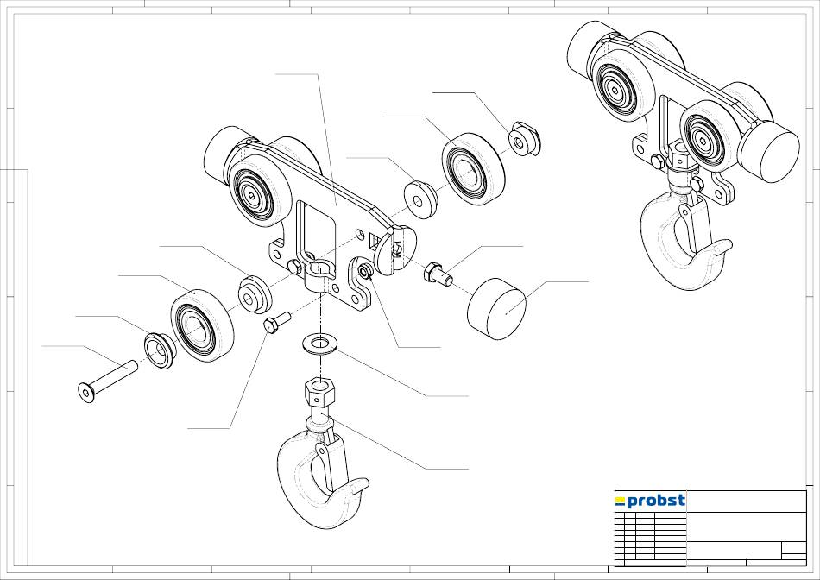Select the loose cylindrical end cap at right

point(496,309)
